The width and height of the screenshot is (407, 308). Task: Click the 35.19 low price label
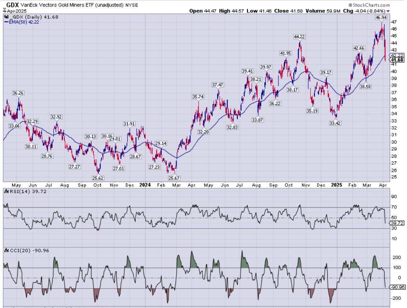click(312, 111)
